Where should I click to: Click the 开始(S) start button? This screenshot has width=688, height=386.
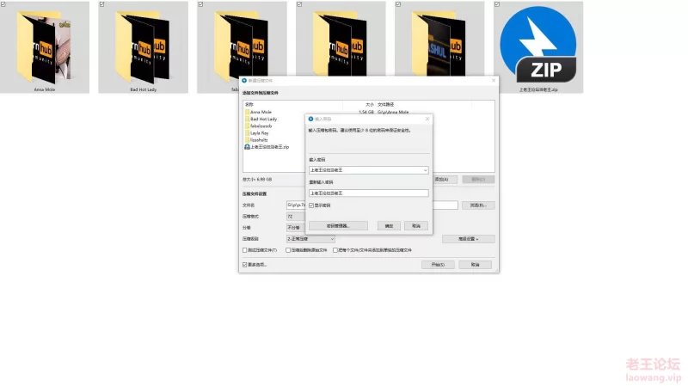(438, 265)
